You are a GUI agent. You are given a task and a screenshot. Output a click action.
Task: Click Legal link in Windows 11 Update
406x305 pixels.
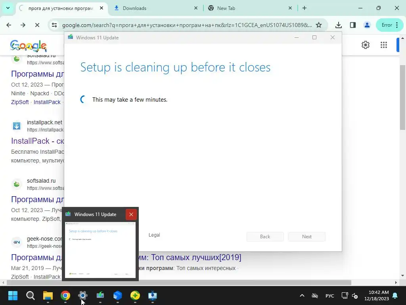pyautogui.click(x=154, y=235)
